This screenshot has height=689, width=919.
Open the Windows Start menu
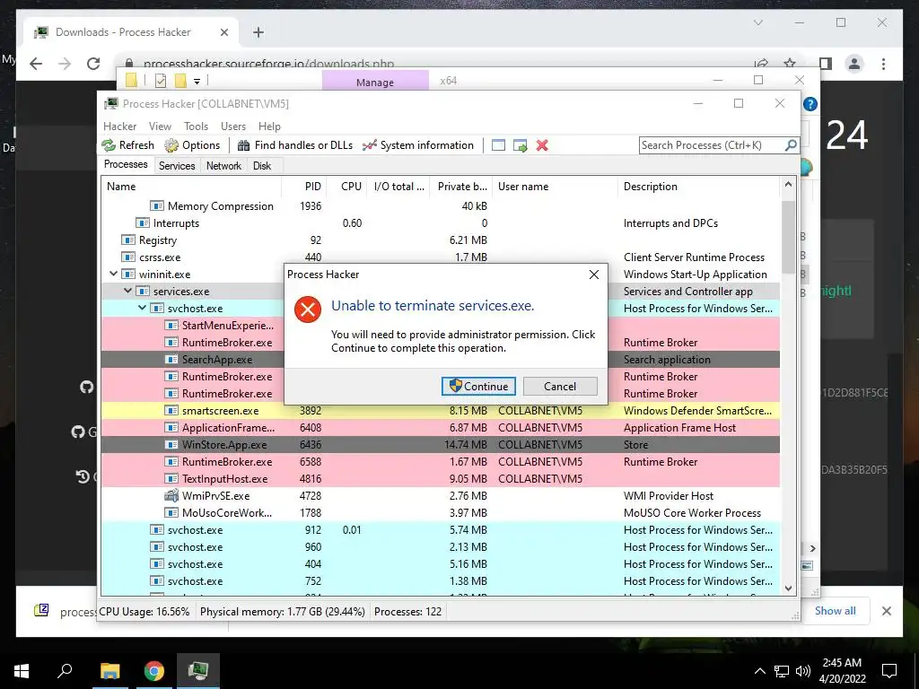pos(22,670)
